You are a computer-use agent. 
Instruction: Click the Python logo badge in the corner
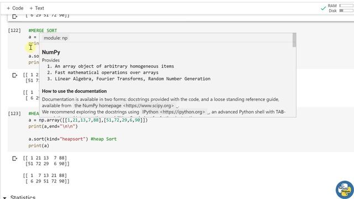344,190
